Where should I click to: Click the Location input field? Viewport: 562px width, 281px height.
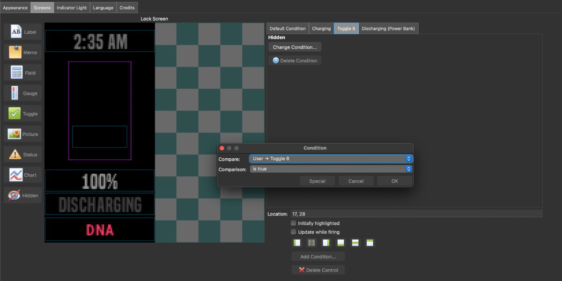tap(416, 214)
